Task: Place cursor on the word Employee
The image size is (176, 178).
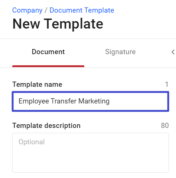Action: pyautogui.click(x=34, y=101)
